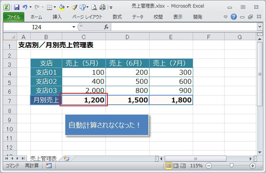Screen dimensions: 266x173
Task: Click the Insert Function fx icon
Action: point(106,27)
